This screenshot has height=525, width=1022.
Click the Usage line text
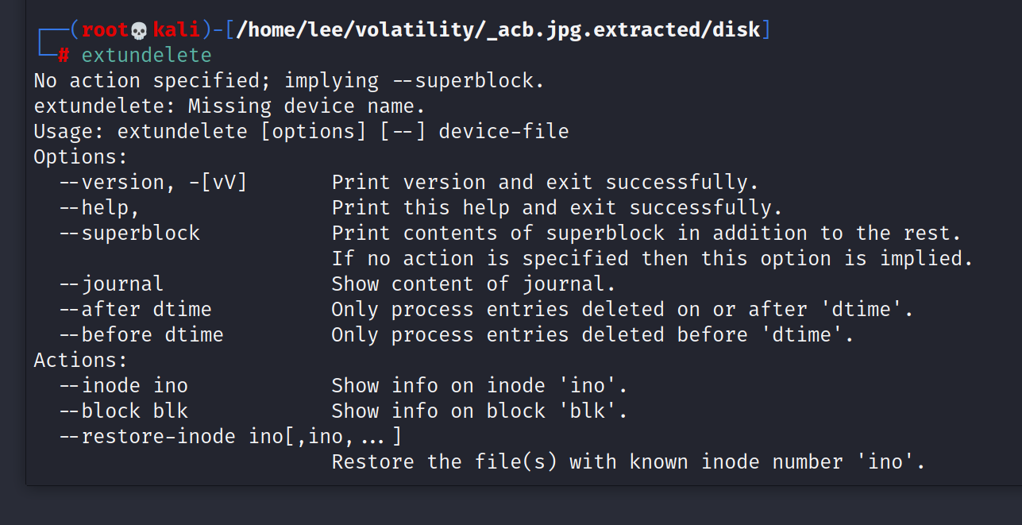pos(302,132)
